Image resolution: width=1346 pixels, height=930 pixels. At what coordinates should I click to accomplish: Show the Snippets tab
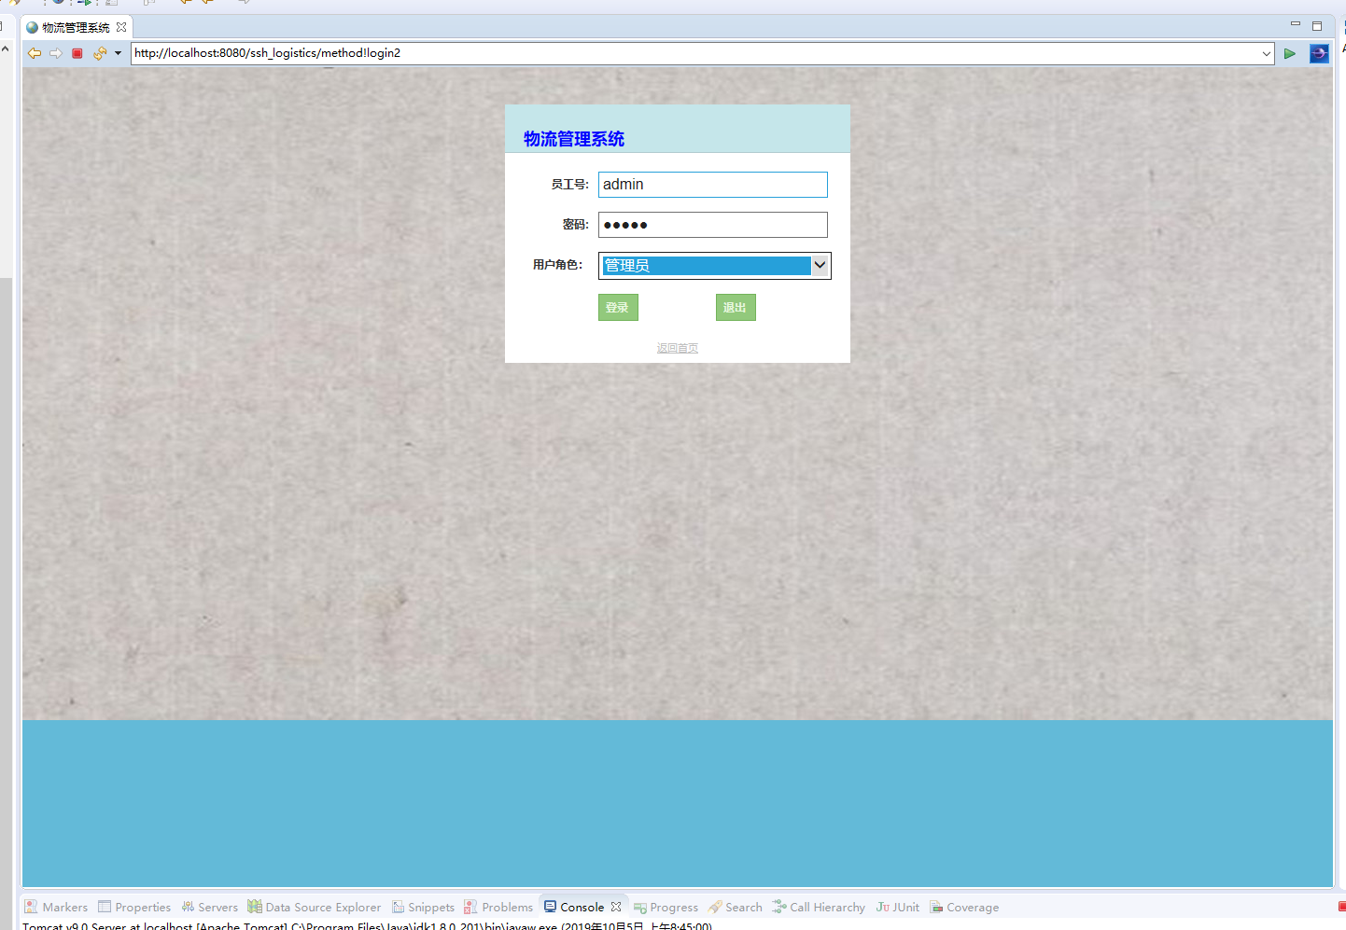click(x=424, y=907)
